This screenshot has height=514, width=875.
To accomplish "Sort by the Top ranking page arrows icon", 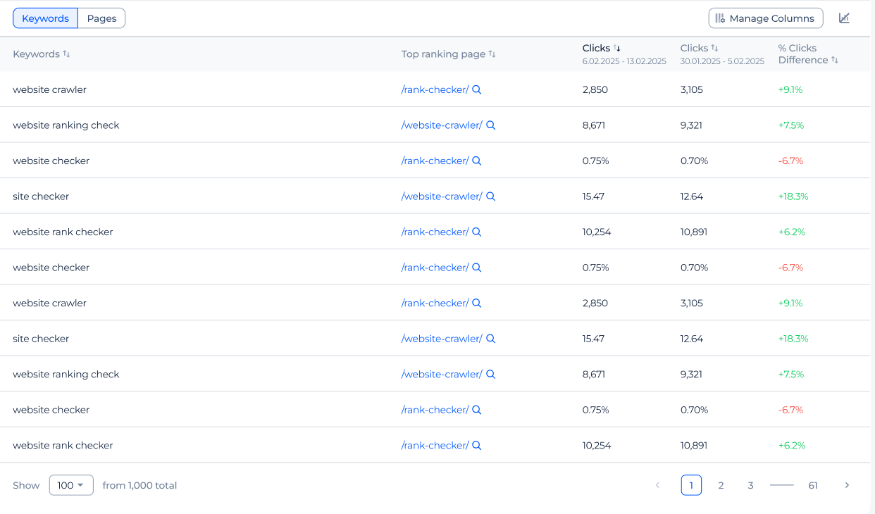I will 492,54.
